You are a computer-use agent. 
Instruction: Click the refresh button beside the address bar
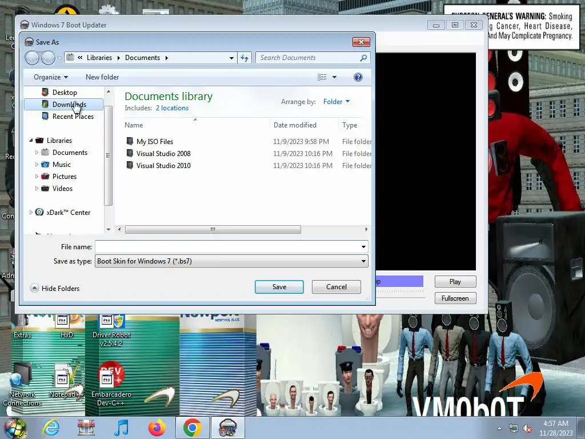[245, 58]
